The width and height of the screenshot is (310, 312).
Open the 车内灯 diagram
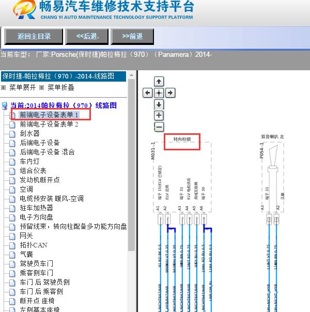click(x=29, y=161)
